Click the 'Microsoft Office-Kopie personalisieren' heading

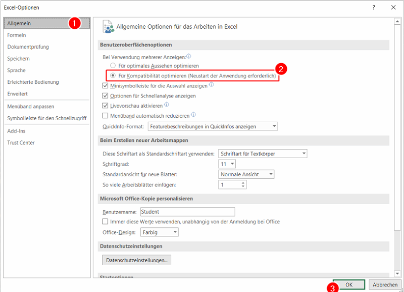point(146,199)
